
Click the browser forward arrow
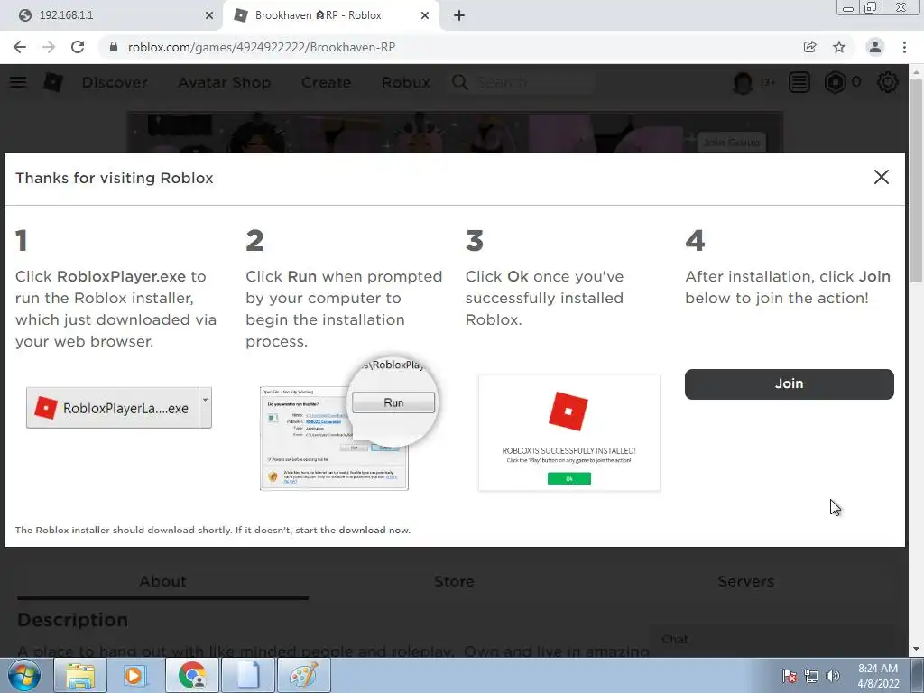pyautogui.click(x=49, y=47)
